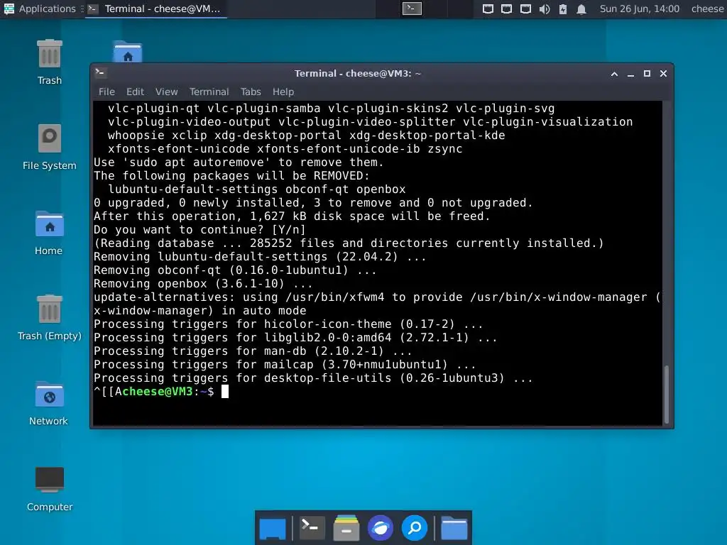
Task: Minimize the terminal window
Action: [630, 74]
